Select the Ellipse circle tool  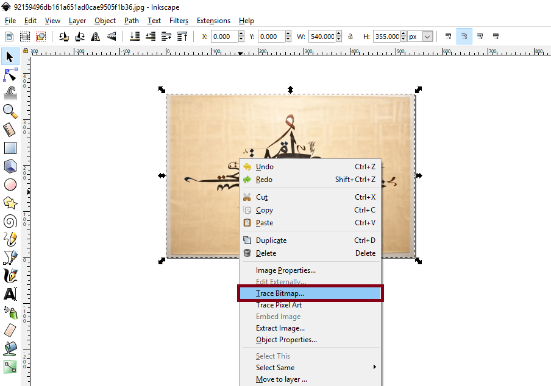click(10, 184)
